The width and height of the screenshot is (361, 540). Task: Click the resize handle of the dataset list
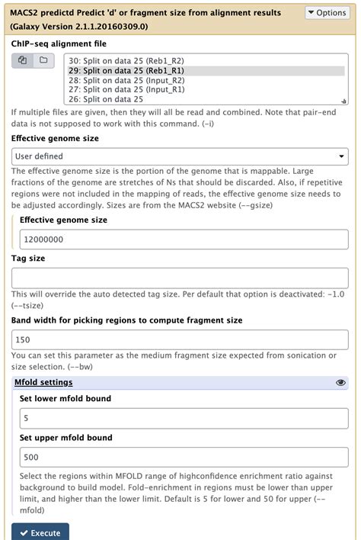click(x=343, y=101)
